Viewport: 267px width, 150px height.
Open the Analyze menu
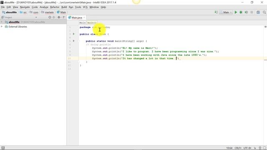pyautogui.click(x=44, y=7)
